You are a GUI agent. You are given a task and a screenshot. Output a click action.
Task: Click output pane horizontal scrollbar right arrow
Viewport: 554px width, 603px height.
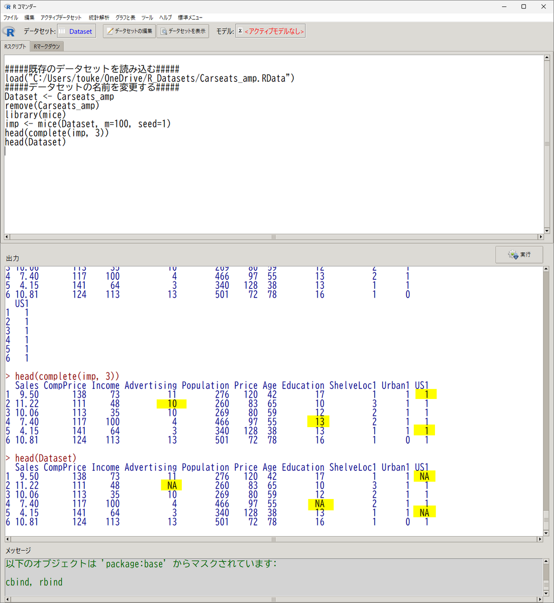click(x=540, y=539)
